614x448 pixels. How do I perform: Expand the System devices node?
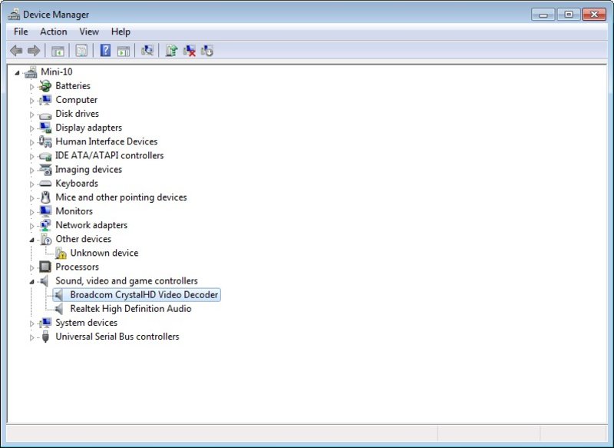(31, 324)
